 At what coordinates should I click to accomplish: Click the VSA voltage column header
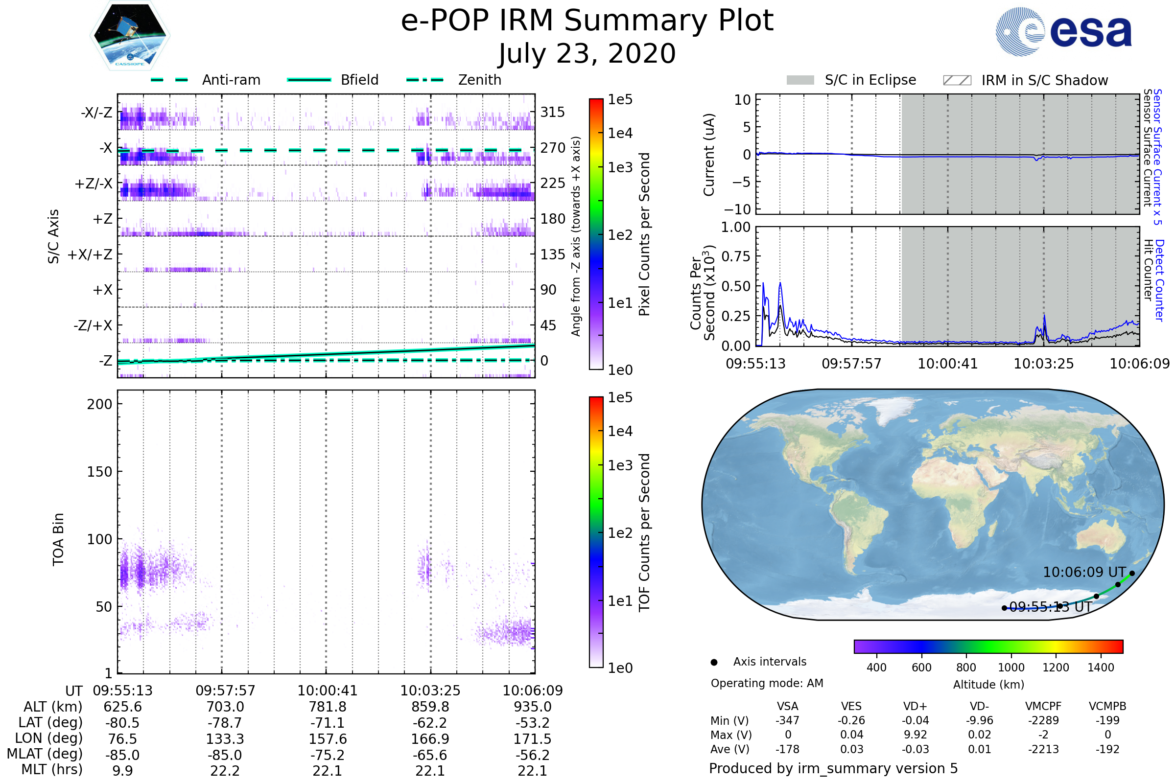click(x=787, y=706)
